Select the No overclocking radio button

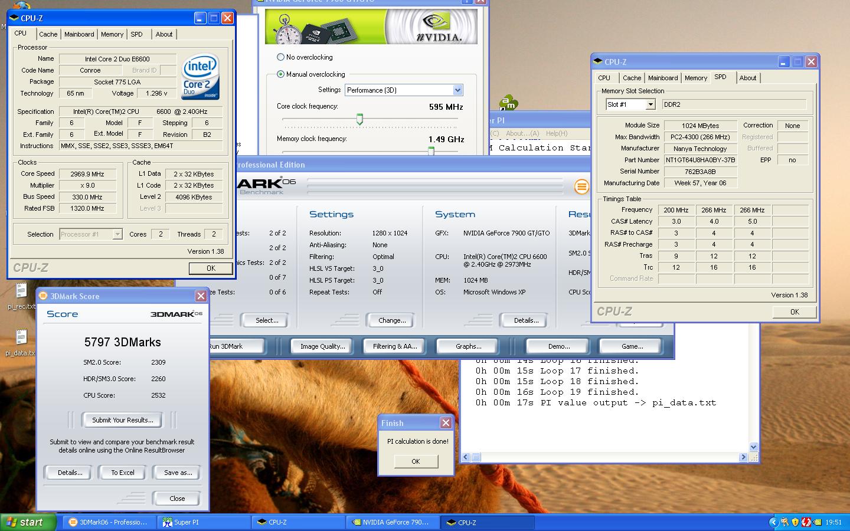(280, 57)
